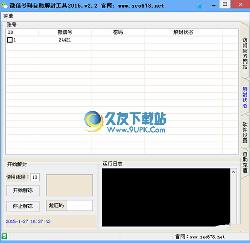Click the log scrollbar up arrow

tap(233, 172)
